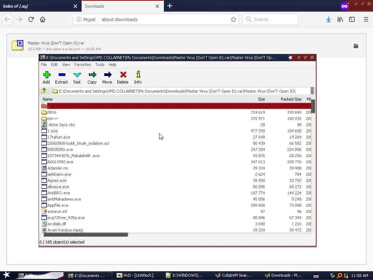Click the Test archive icon
Screen dimensions: 373x280
coord(77,75)
